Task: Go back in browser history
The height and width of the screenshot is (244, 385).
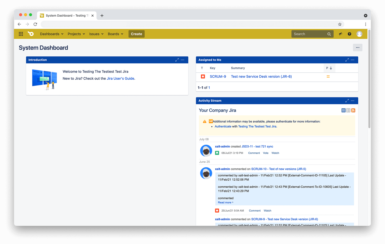Action: pyautogui.click(x=19, y=24)
